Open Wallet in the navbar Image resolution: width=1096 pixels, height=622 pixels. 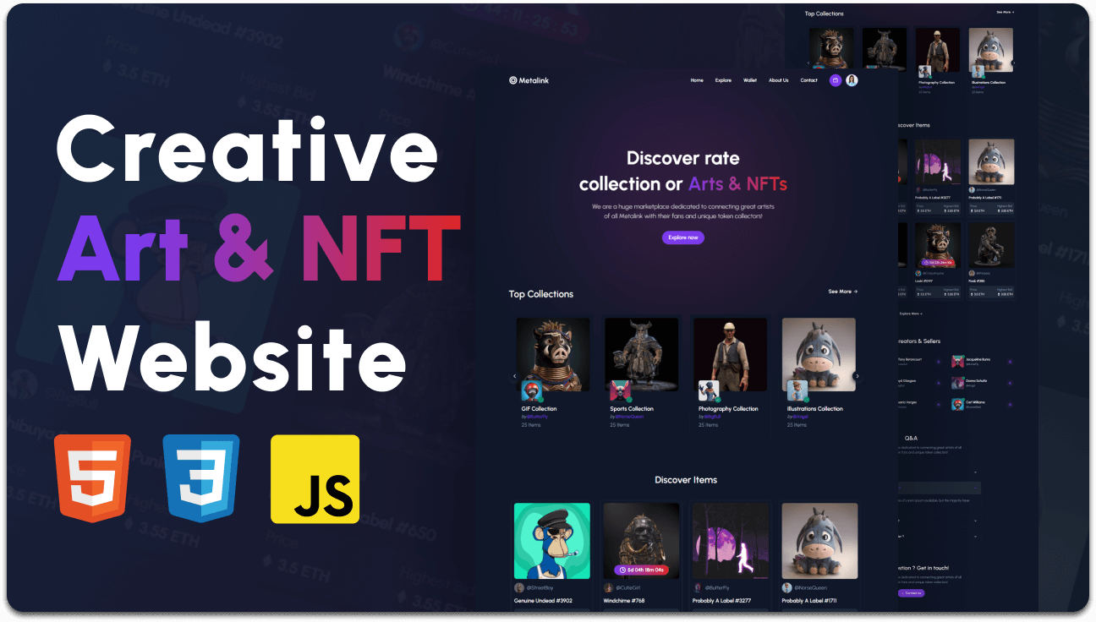pos(750,80)
